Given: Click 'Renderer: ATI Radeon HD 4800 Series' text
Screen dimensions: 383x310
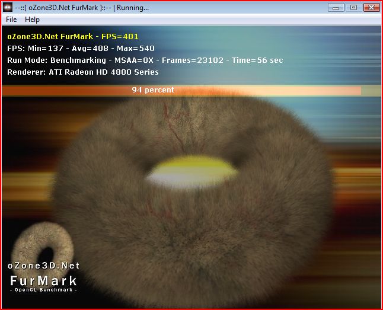Looking at the screenshot, I should (83, 72).
